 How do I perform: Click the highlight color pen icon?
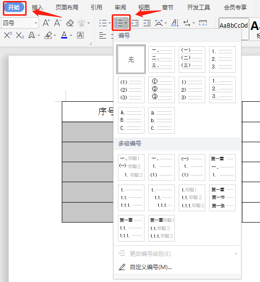pyautogui.click(x=48, y=35)
